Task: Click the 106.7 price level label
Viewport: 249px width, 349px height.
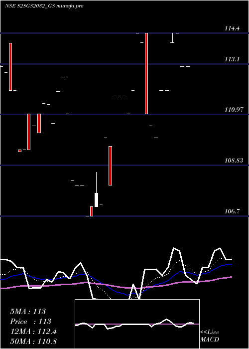Action: [233, 211]
